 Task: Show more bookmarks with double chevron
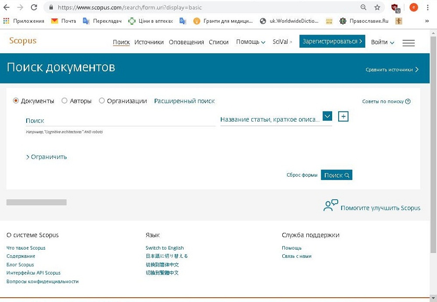pyautogui.click(x=427, y=21)
